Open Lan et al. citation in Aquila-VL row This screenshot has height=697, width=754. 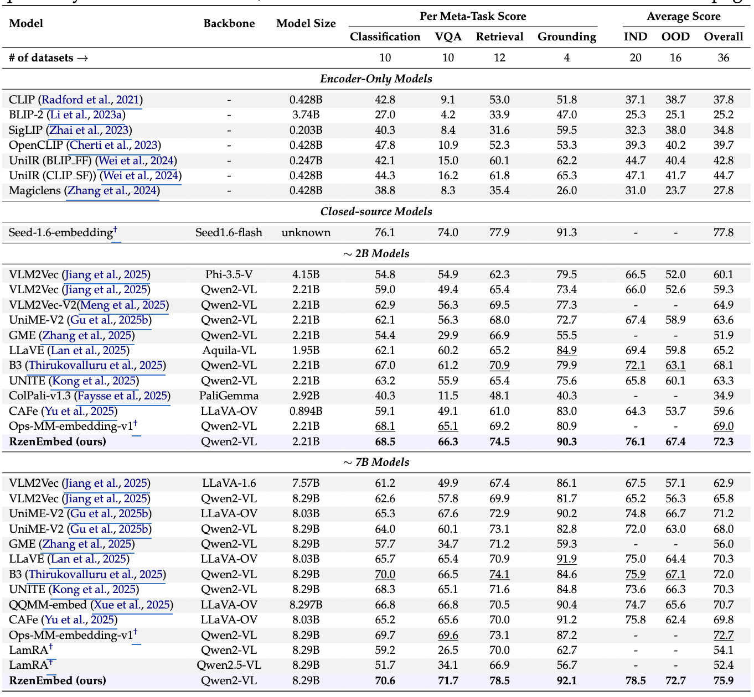pos(89,351)
